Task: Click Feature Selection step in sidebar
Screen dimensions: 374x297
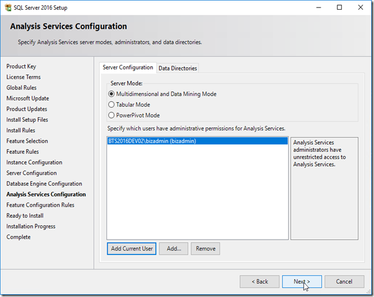Action: pyautogui.click(x=27, y=141)
